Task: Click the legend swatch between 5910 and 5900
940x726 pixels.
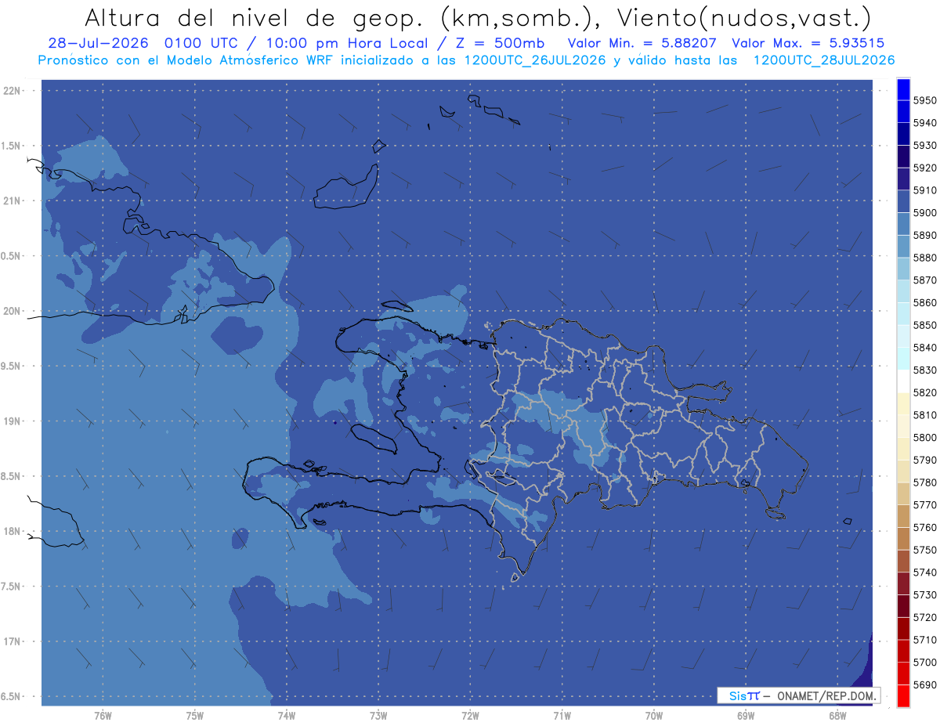Action: point(902,201)
